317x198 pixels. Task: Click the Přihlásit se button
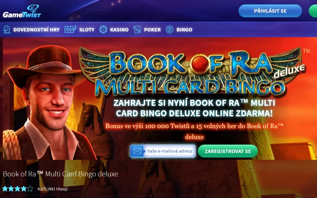click(270, 11)
